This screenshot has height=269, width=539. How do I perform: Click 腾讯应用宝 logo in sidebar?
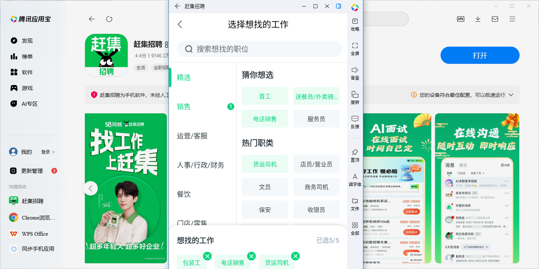pos(31,19)
